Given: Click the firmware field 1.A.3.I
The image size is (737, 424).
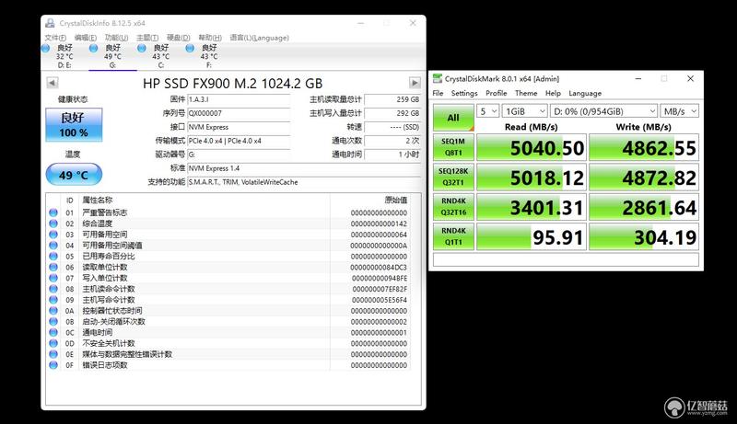Looking at the screenshot, I should click(239, 99).
